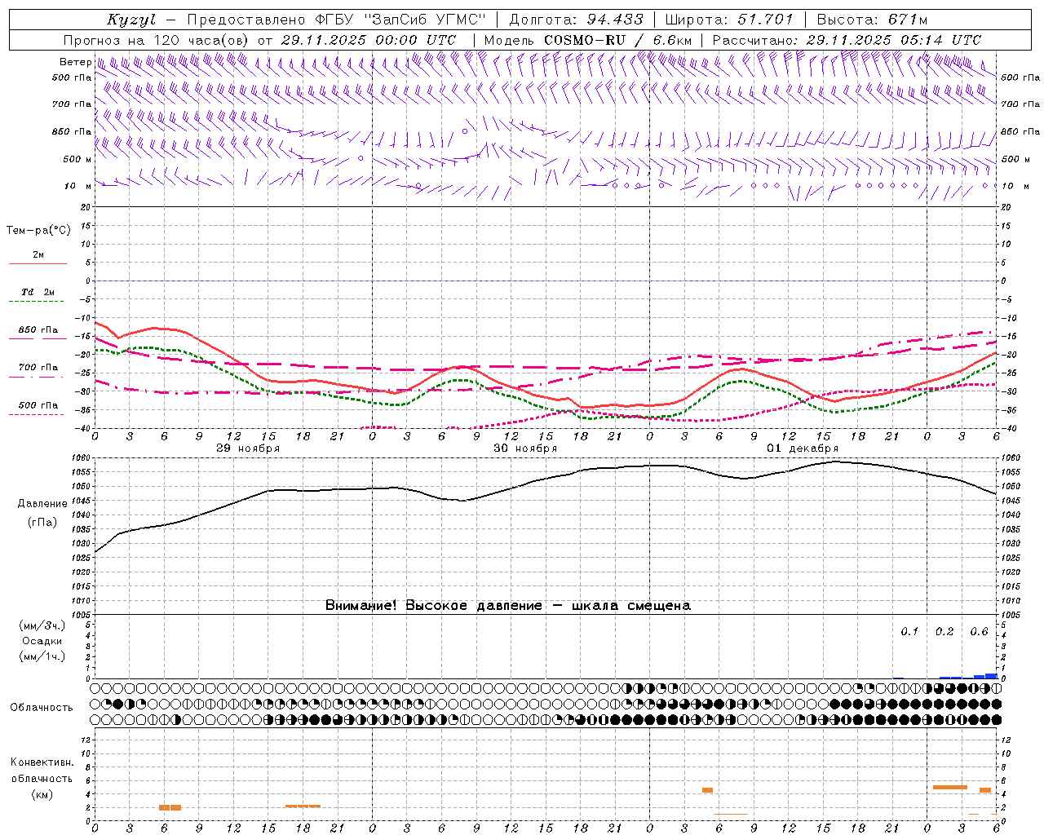The height and width of the screenshot is (835, 1044).
Task: Select the elevation text Высота: 671м
Action: 872,20
